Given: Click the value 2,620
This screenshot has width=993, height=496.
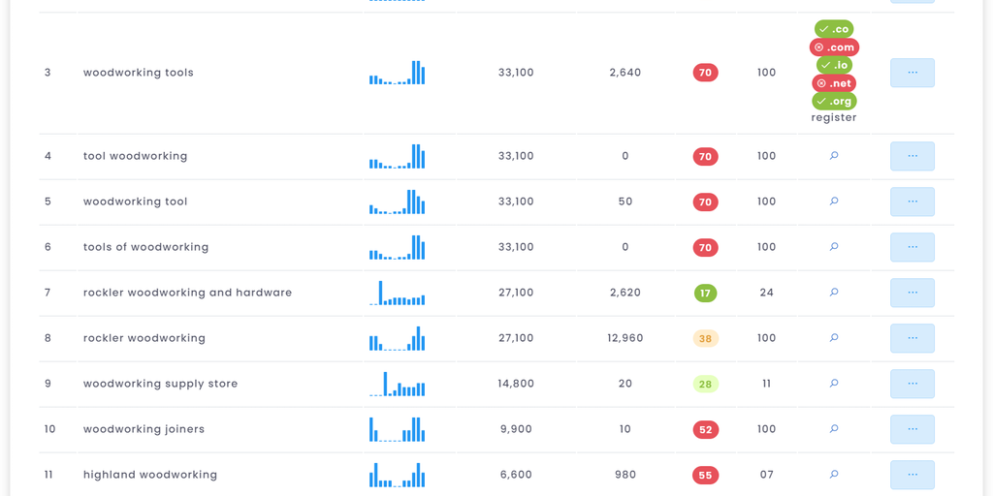Looking at the screenshot, I should [625, 293].
